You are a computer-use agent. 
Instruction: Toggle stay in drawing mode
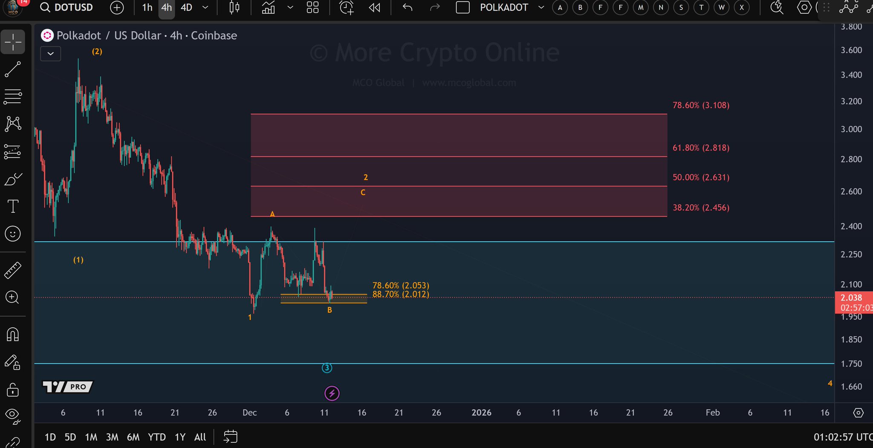[x=13, y=362]
